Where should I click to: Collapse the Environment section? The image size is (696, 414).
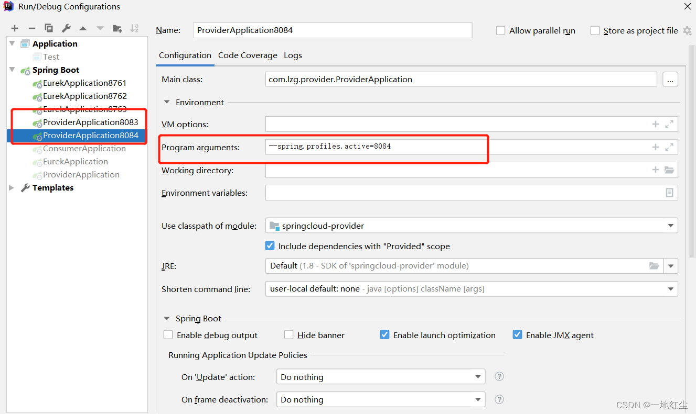[167, 102]
